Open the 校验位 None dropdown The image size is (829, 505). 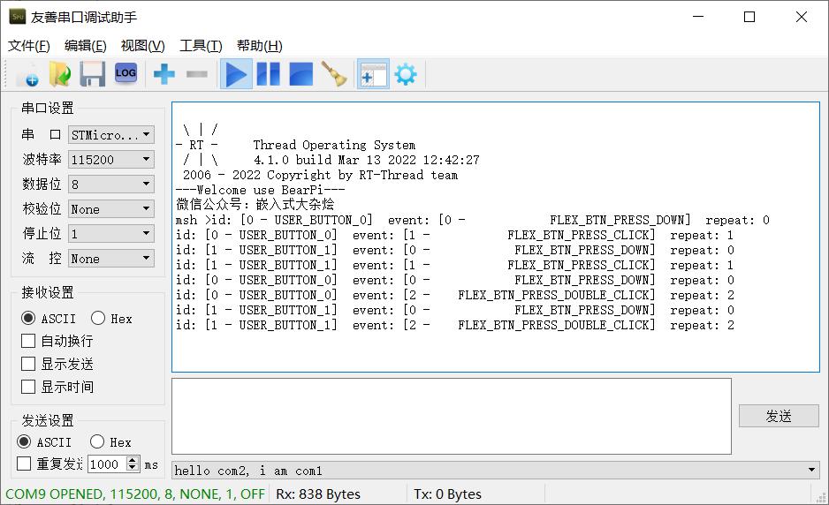tap(111, 209)
